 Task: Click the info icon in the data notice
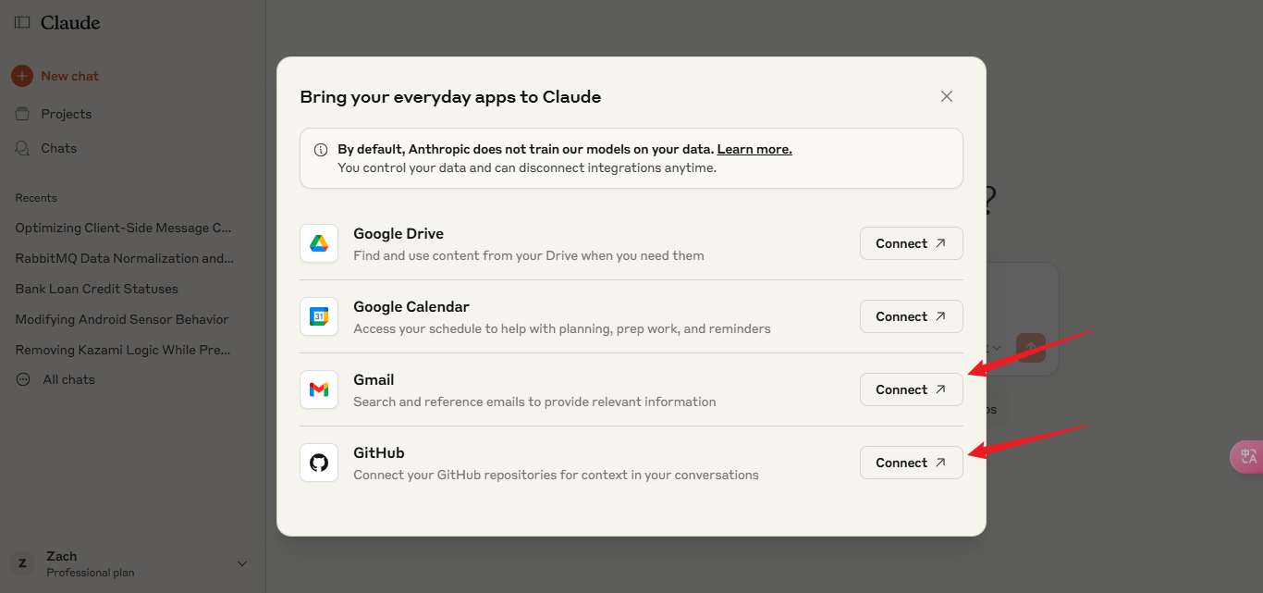[x=321, y=149]
